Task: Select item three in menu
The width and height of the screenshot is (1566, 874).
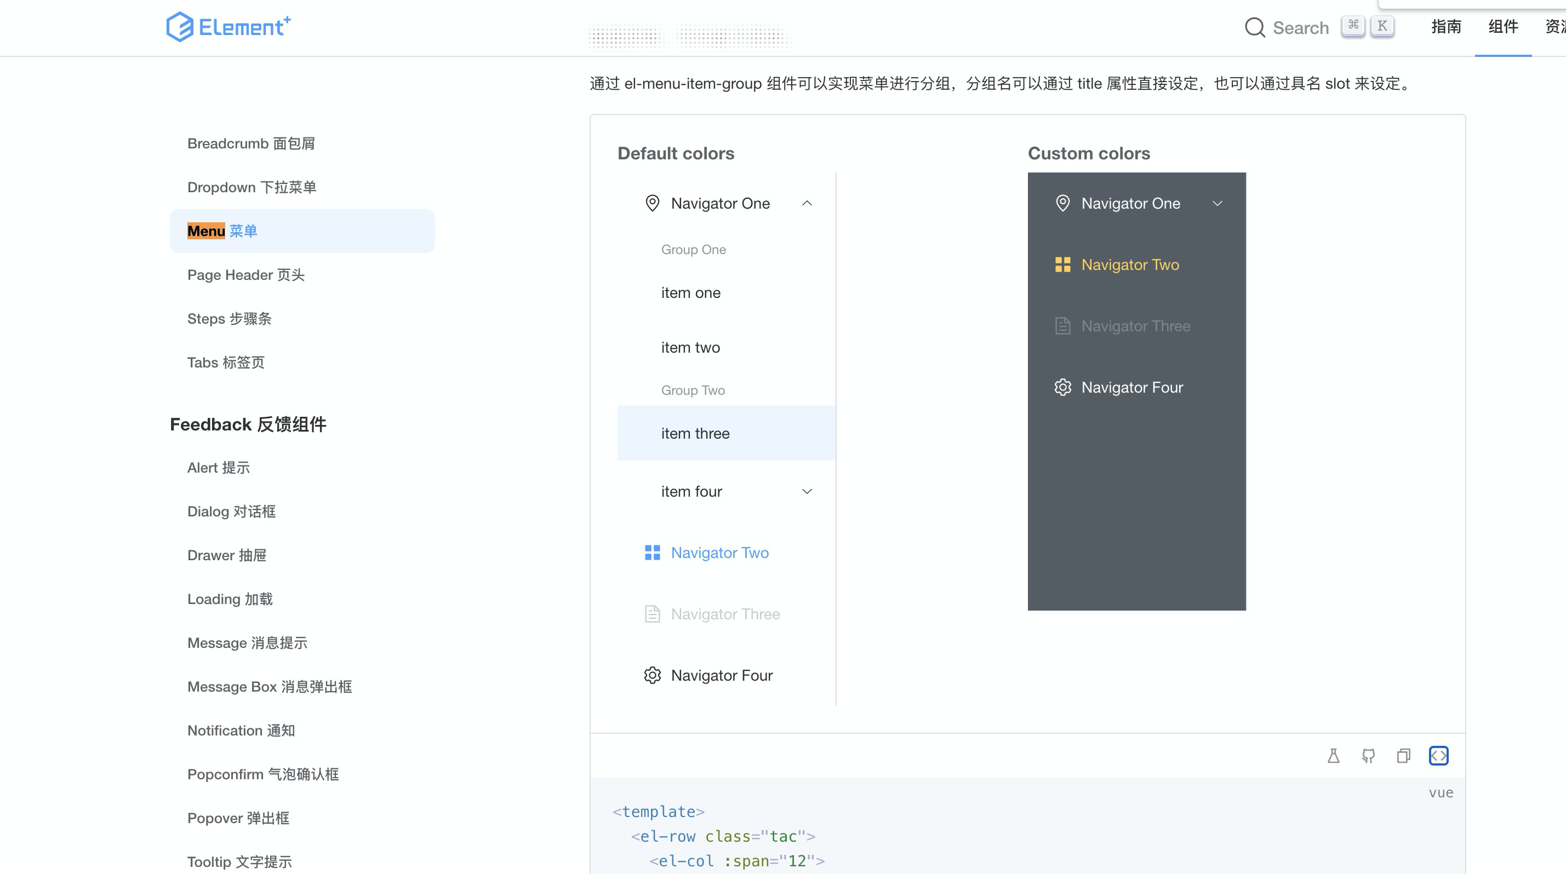Action: 695,434
